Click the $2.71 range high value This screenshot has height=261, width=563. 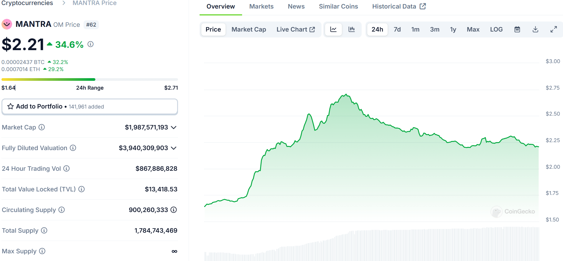tap(171, 88)
